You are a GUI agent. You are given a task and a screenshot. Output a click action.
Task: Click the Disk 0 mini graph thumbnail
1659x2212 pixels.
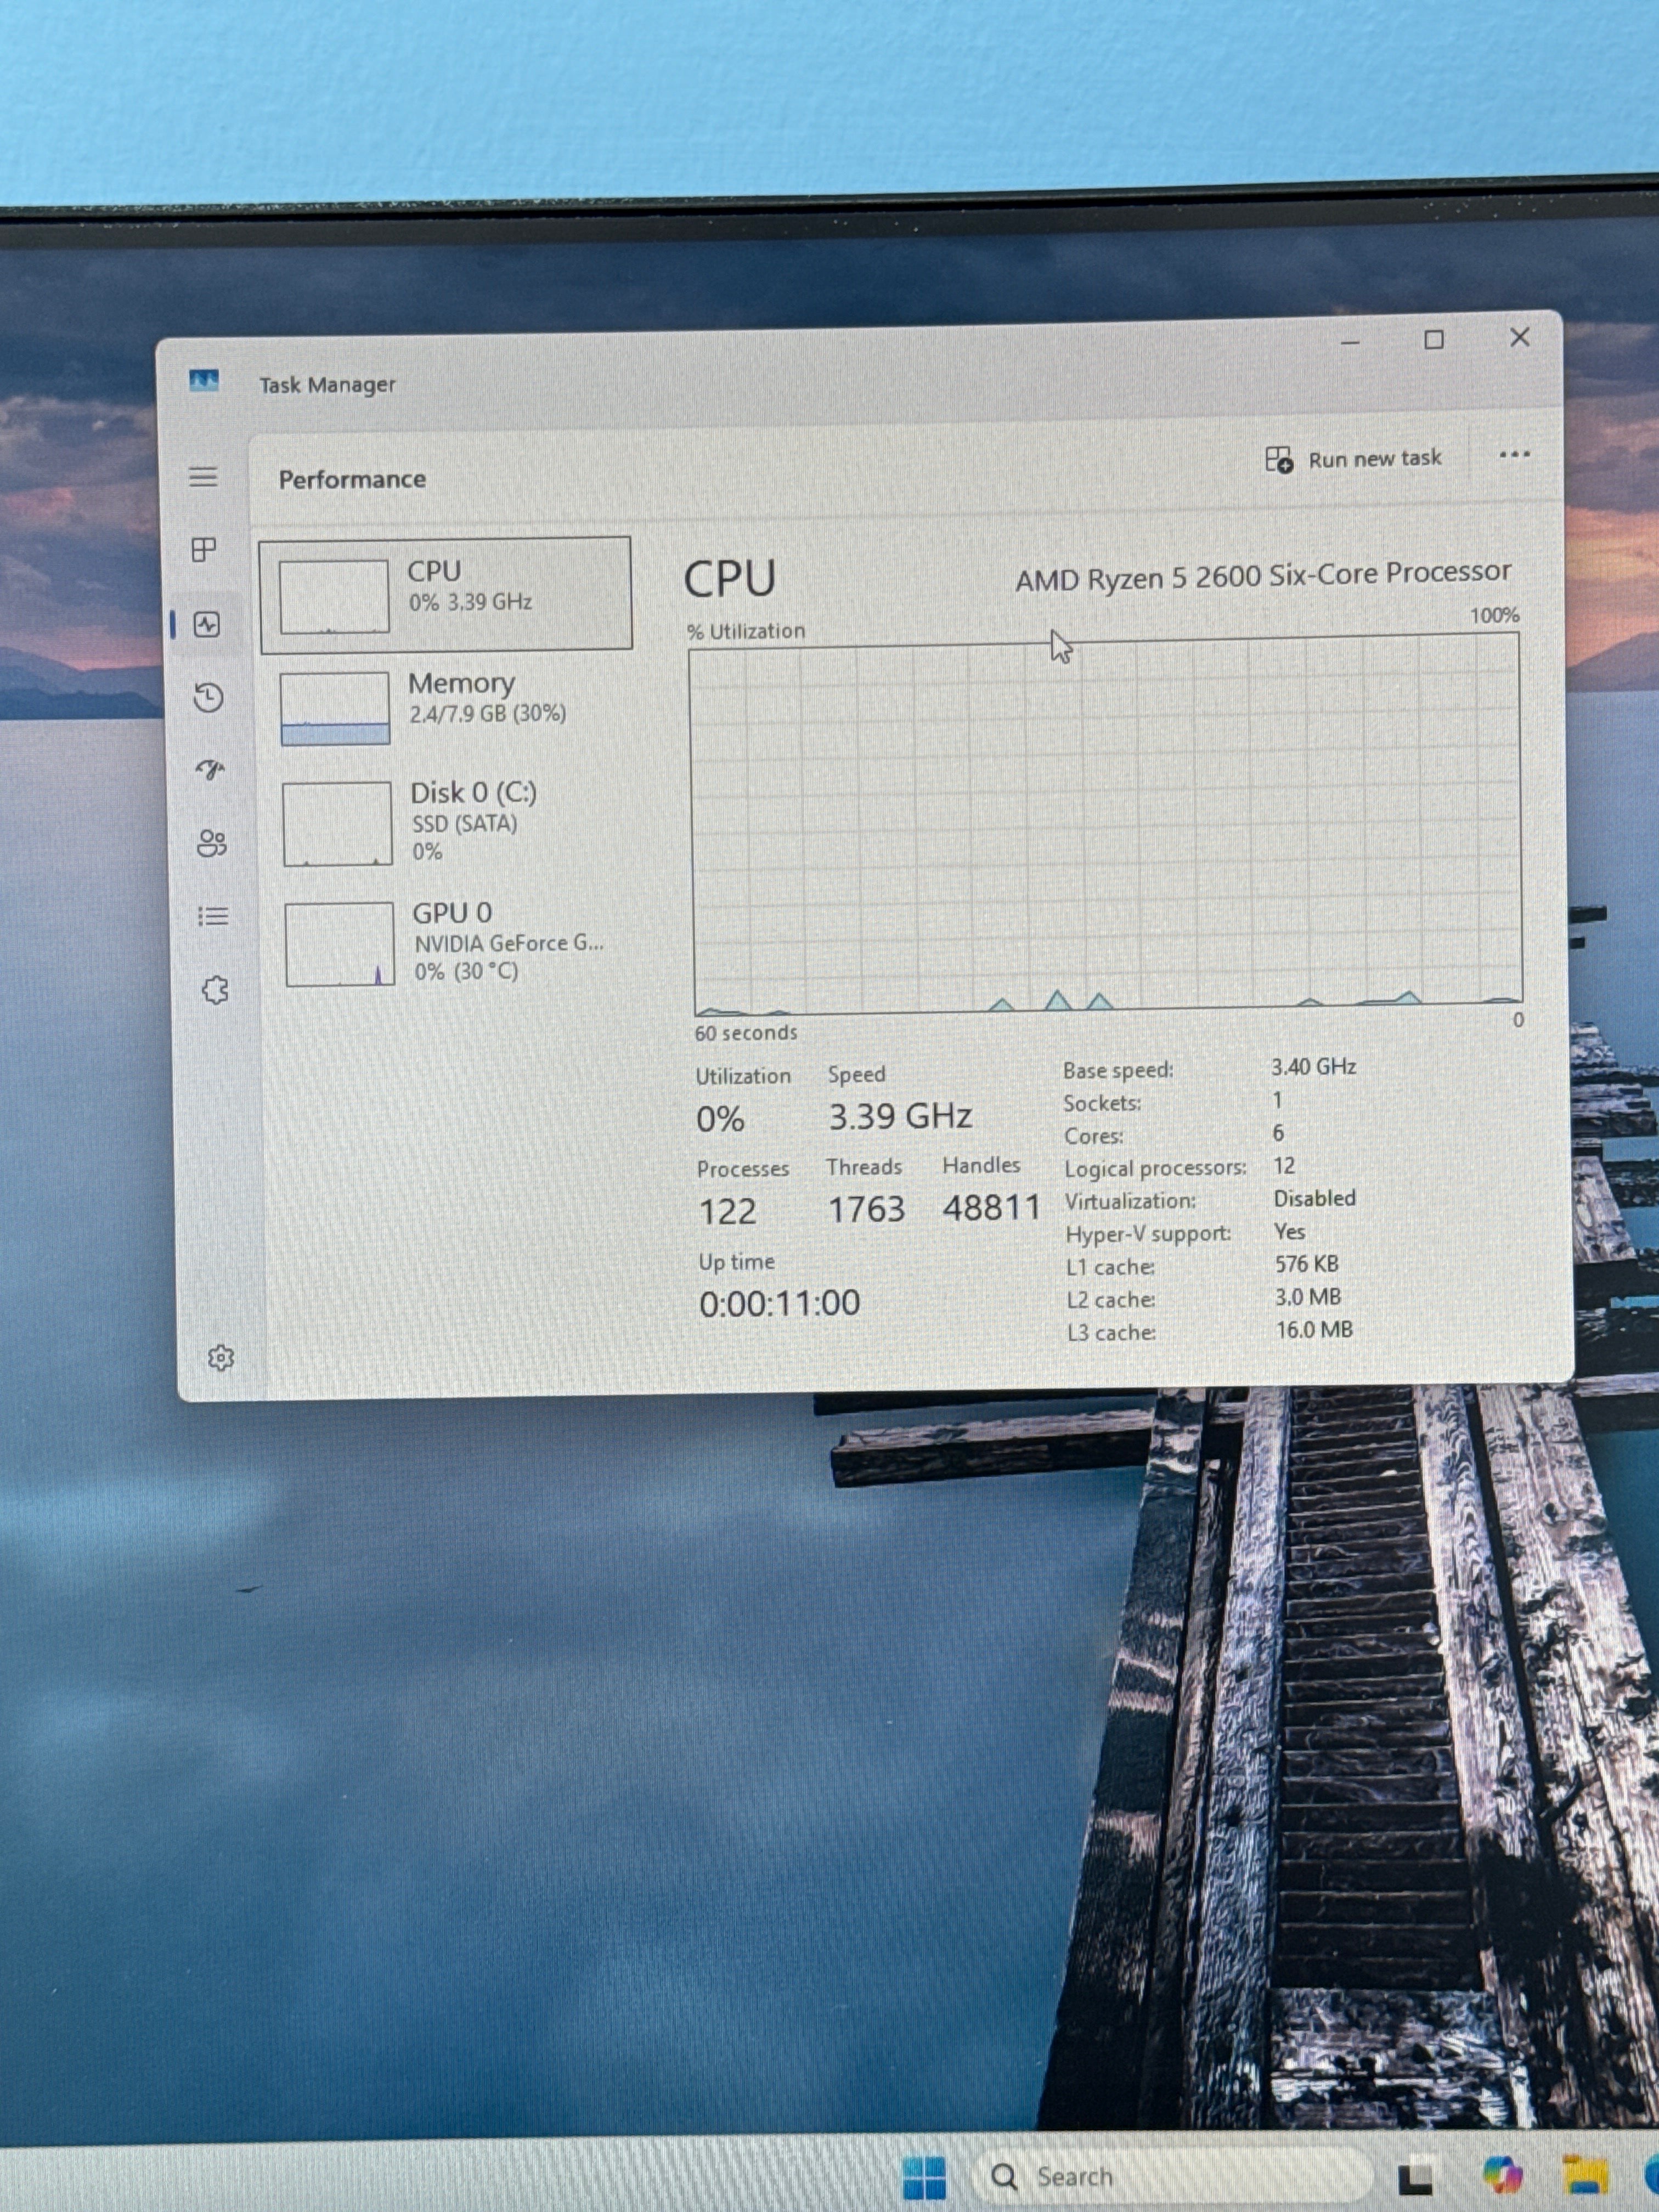click(337, 824)
